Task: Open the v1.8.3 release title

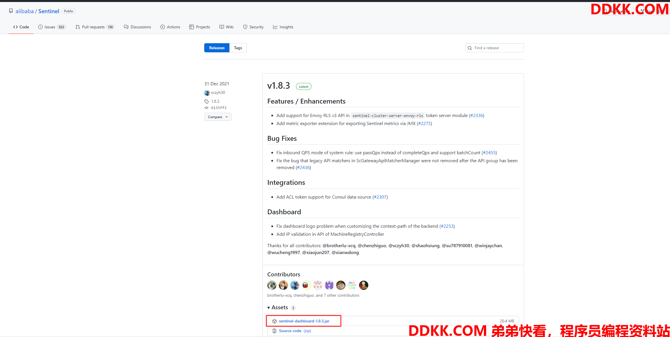Action: click(278, 86)
